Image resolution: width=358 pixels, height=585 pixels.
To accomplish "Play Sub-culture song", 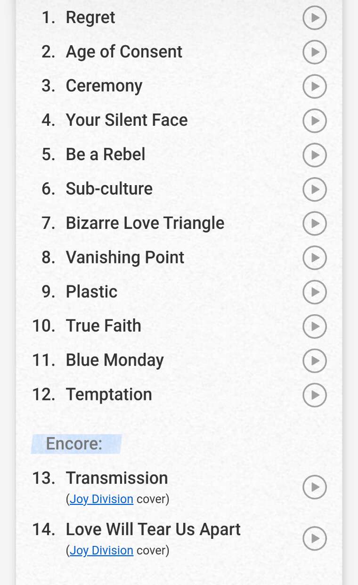I will pyautogui.click(x=314, y=189).
